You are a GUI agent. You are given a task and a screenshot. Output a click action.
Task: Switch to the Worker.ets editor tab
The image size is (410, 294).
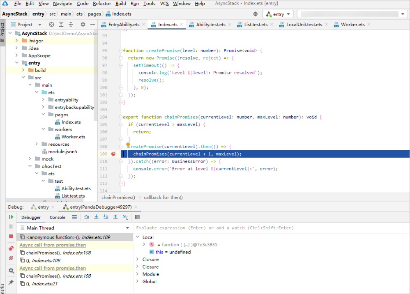(x=352, y=25)
